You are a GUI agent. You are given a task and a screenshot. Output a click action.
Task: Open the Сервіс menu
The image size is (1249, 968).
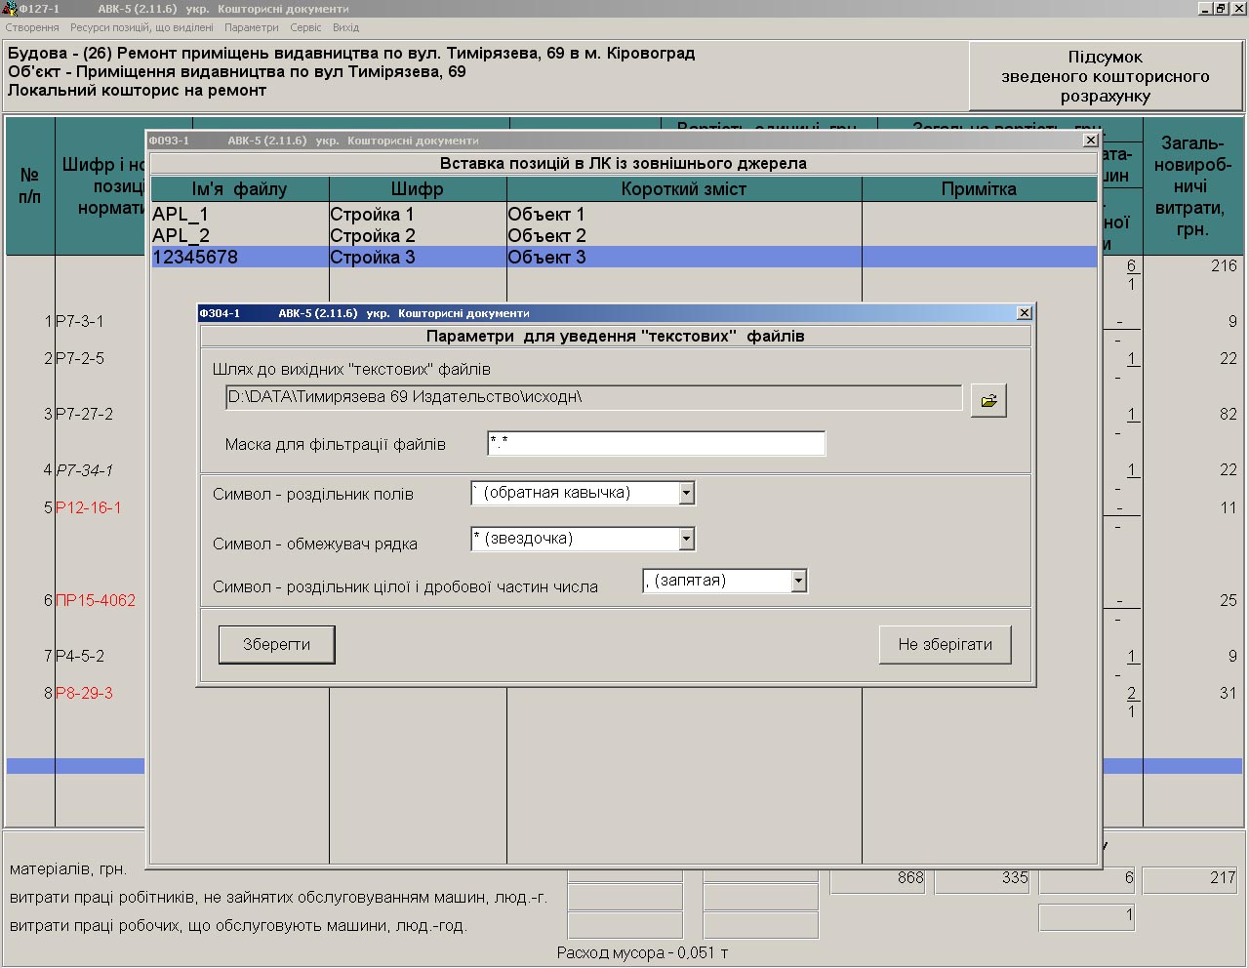pos(305,27)
